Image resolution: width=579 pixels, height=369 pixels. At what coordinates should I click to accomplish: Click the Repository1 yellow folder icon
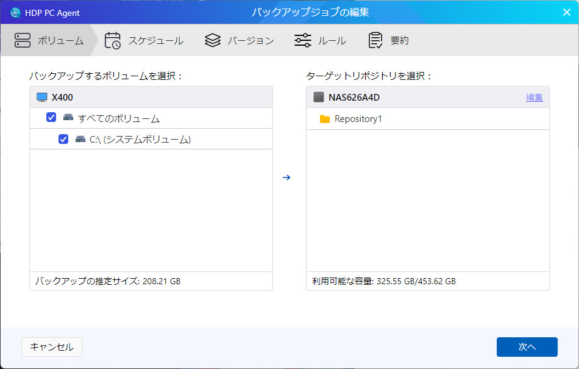click(x=325, y=119)
